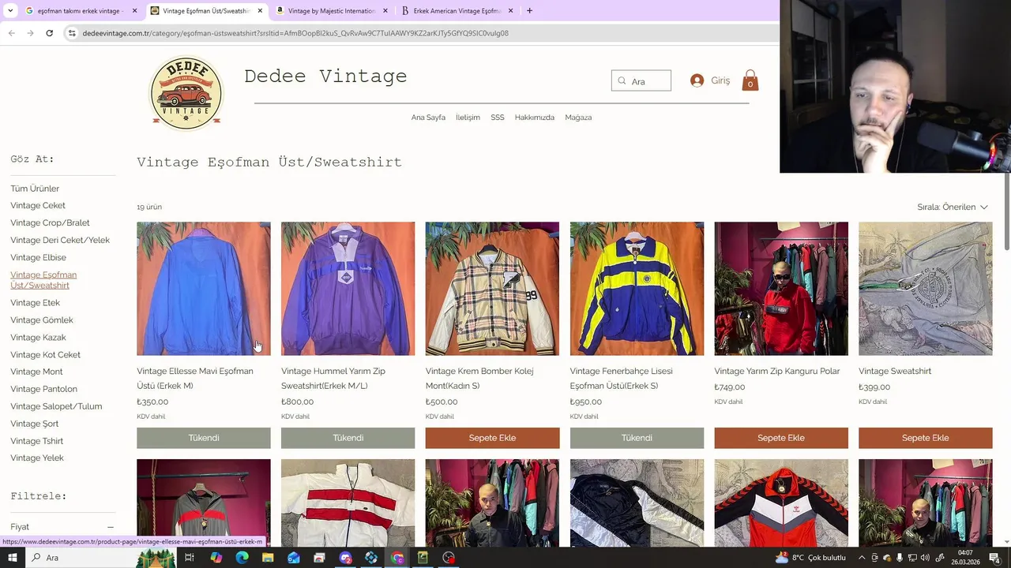Open the red Kanguru Polar product image
Viewport: 1011px width, 568px height.
(x=781, y=289)
